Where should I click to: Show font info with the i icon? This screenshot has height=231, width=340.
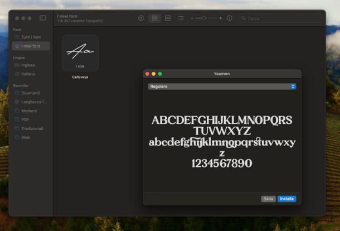[x=230, y=18]
